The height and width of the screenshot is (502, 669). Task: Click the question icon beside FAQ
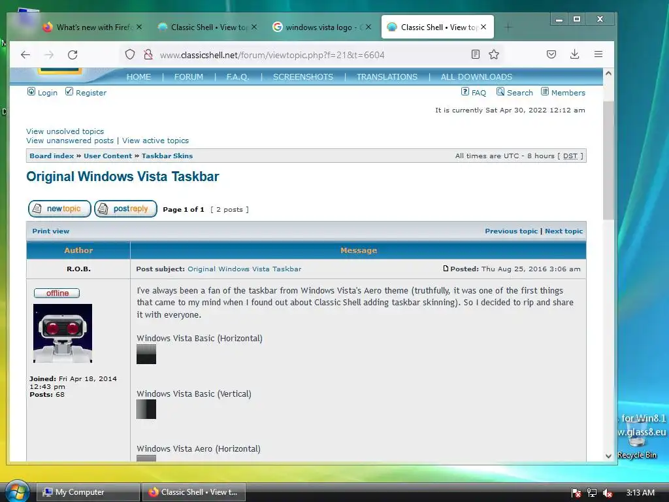[x=465, y=92]
